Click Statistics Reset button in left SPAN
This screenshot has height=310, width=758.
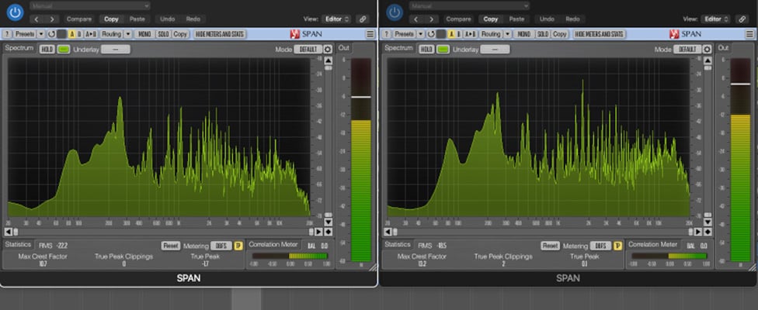[171, 246]
